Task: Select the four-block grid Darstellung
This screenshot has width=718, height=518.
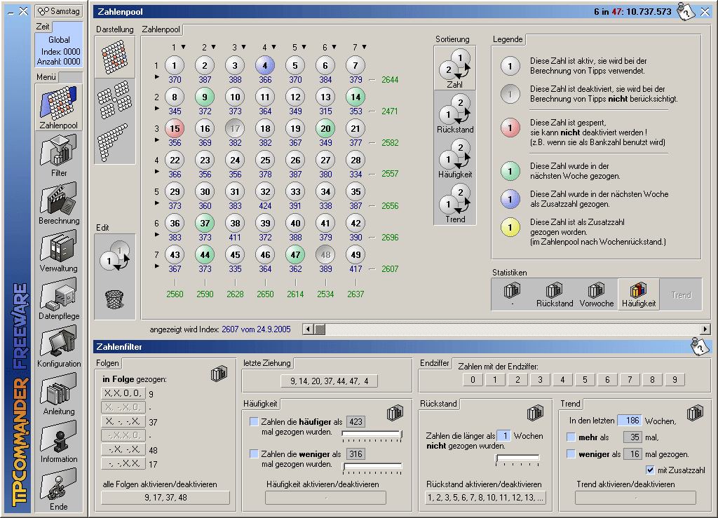Action: click(x=114, y=99)
